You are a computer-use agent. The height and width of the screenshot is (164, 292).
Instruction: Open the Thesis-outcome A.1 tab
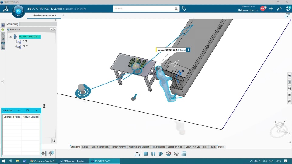pos(44,15)
